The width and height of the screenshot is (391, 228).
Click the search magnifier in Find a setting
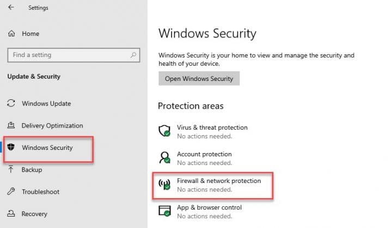click(132, 55)
